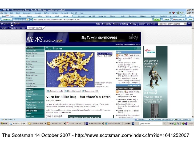Image resolution: width=194 pixels, height=146 pixels.
Task: Click the Log in button
Action: (4, 28)
